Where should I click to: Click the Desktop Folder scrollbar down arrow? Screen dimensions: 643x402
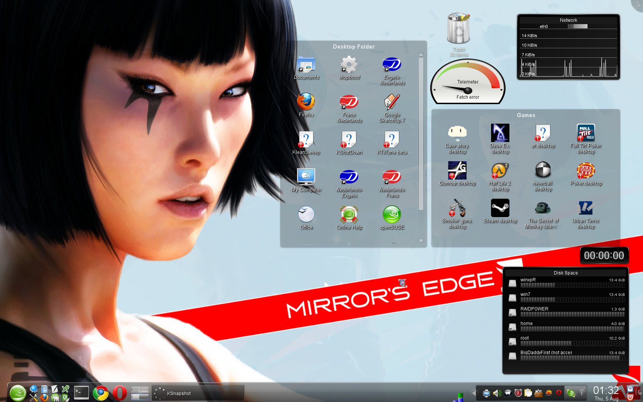click(421, 241)
